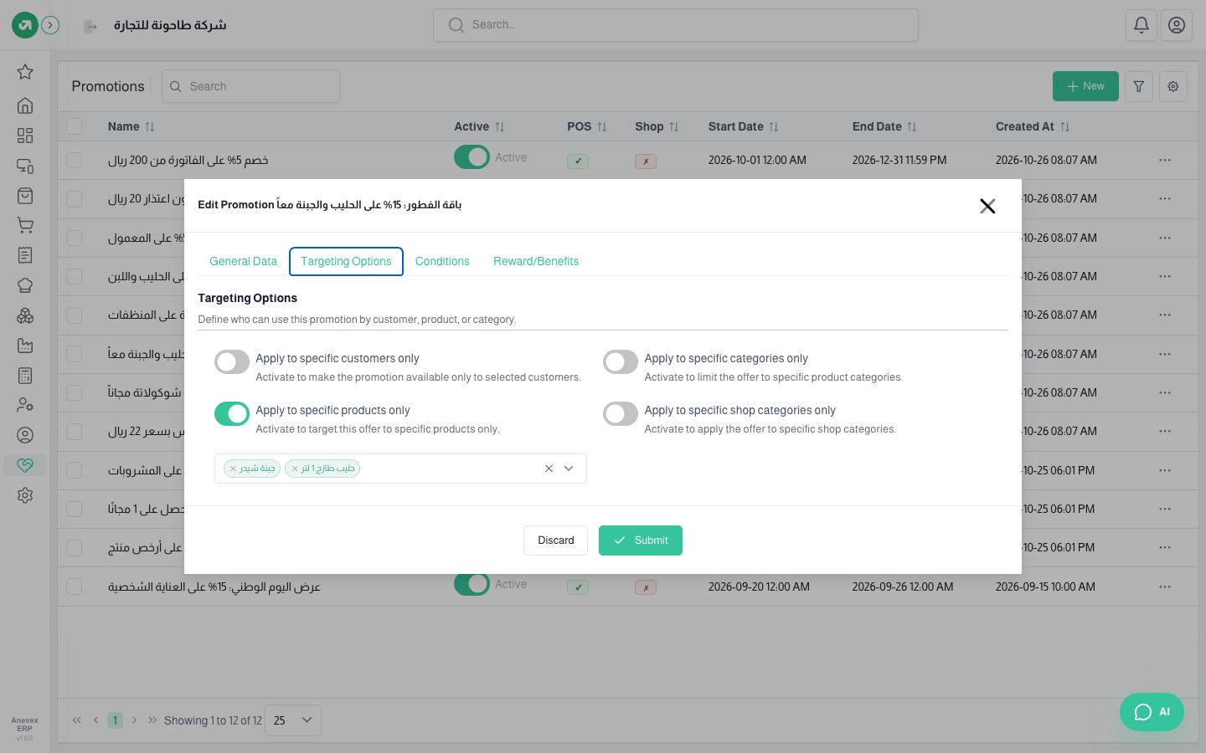Expand the selected products dropdown arrow

coord(569,469)
